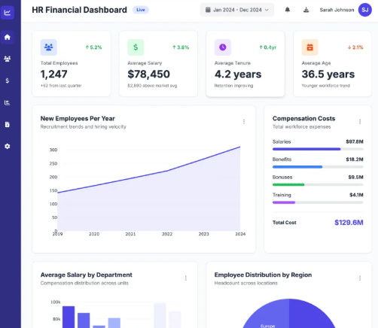Click the $97.8M salaries amount
The height and width of the screenshot is (328, 378).
click(355, 141)
